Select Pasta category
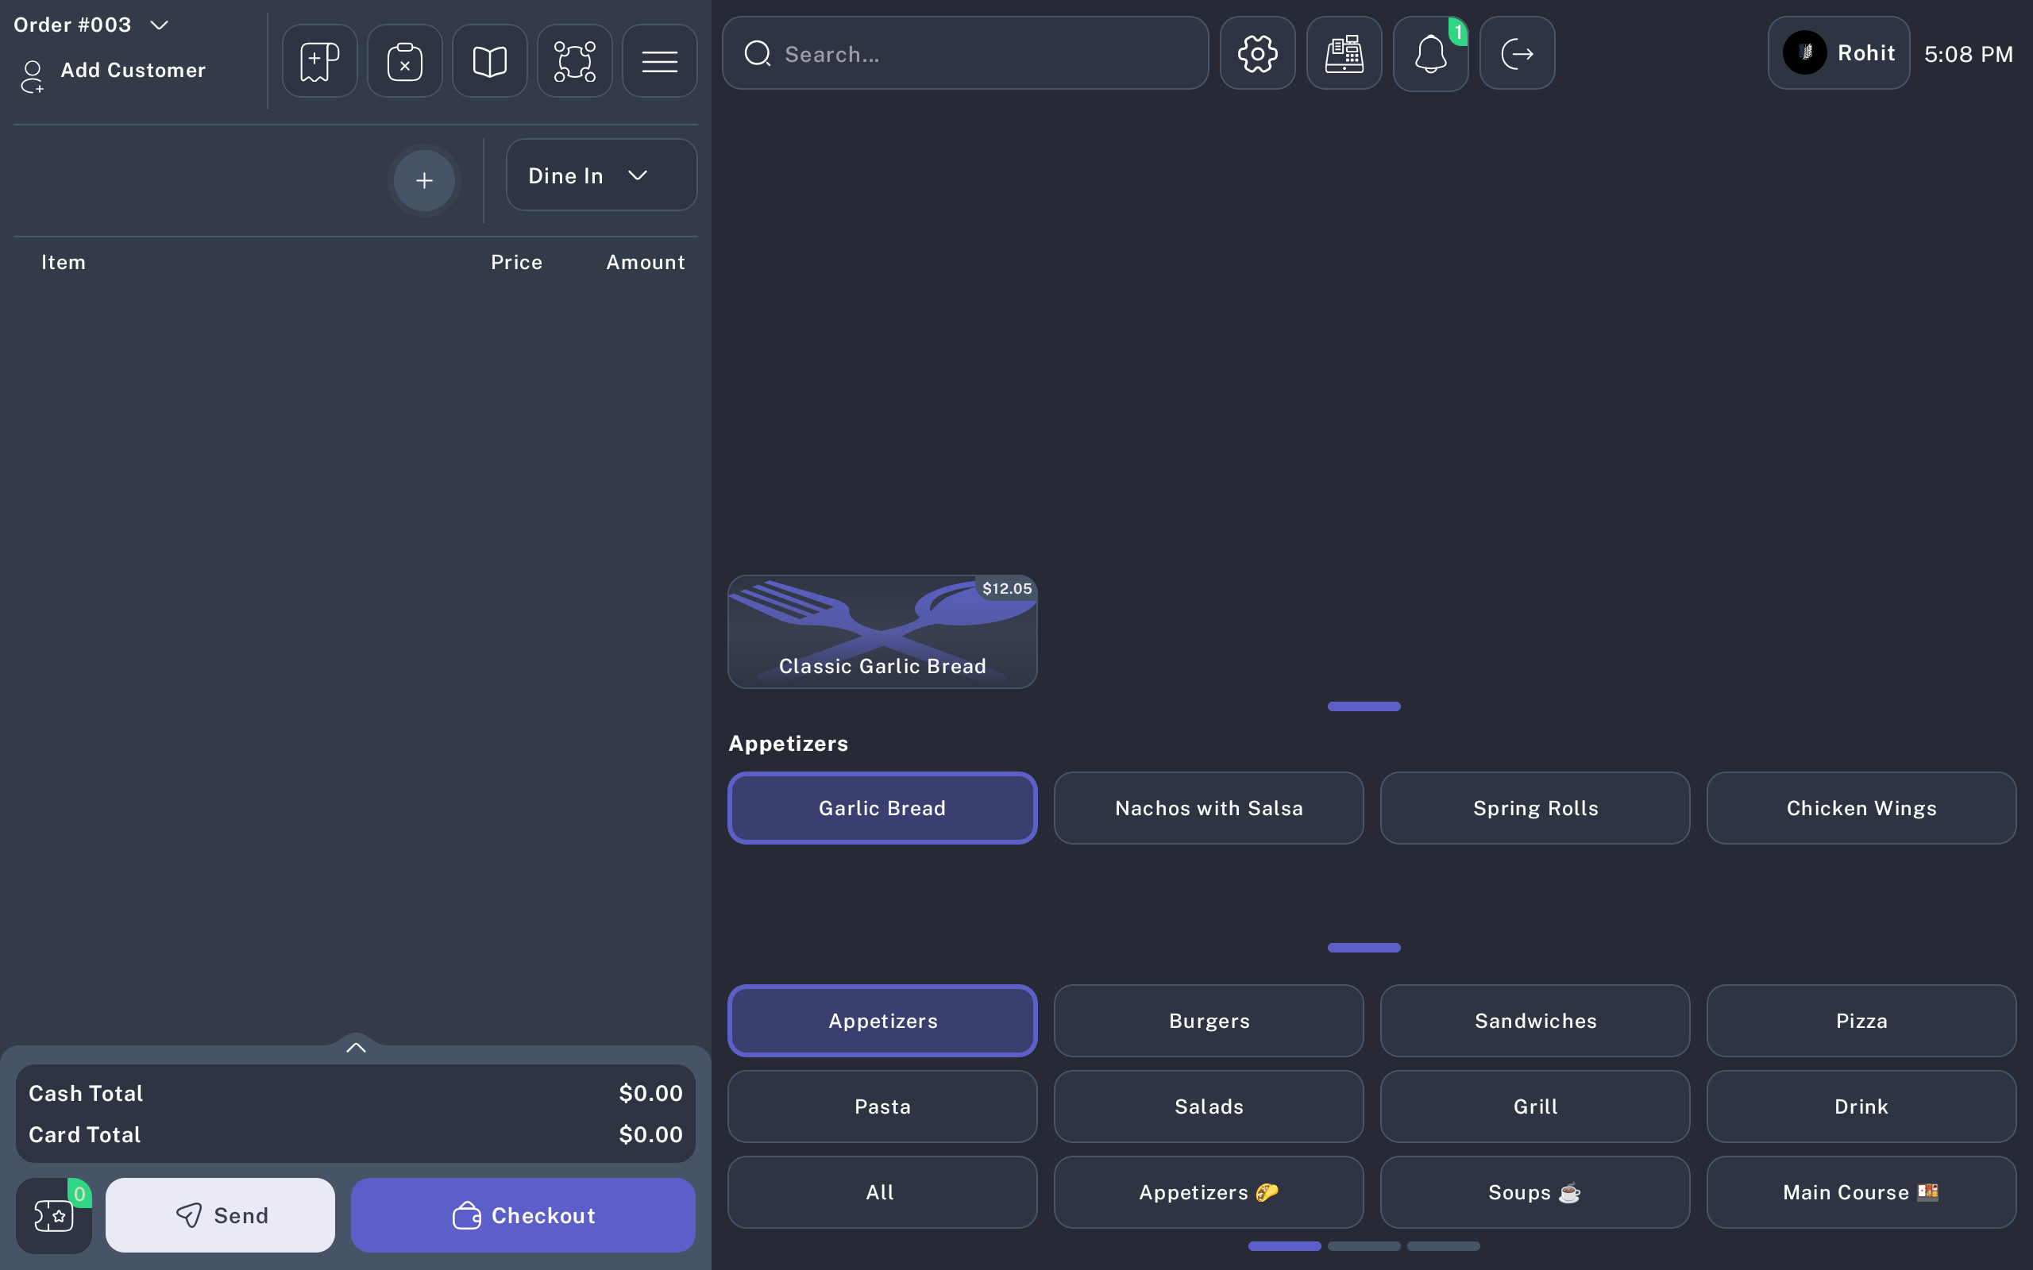Viewport: 2033px width, 1270px height. tap(882, 1106)
